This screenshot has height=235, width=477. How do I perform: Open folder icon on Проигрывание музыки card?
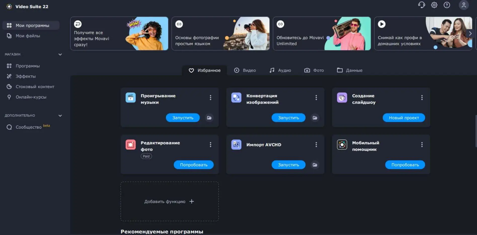click(x=209, y=118)
